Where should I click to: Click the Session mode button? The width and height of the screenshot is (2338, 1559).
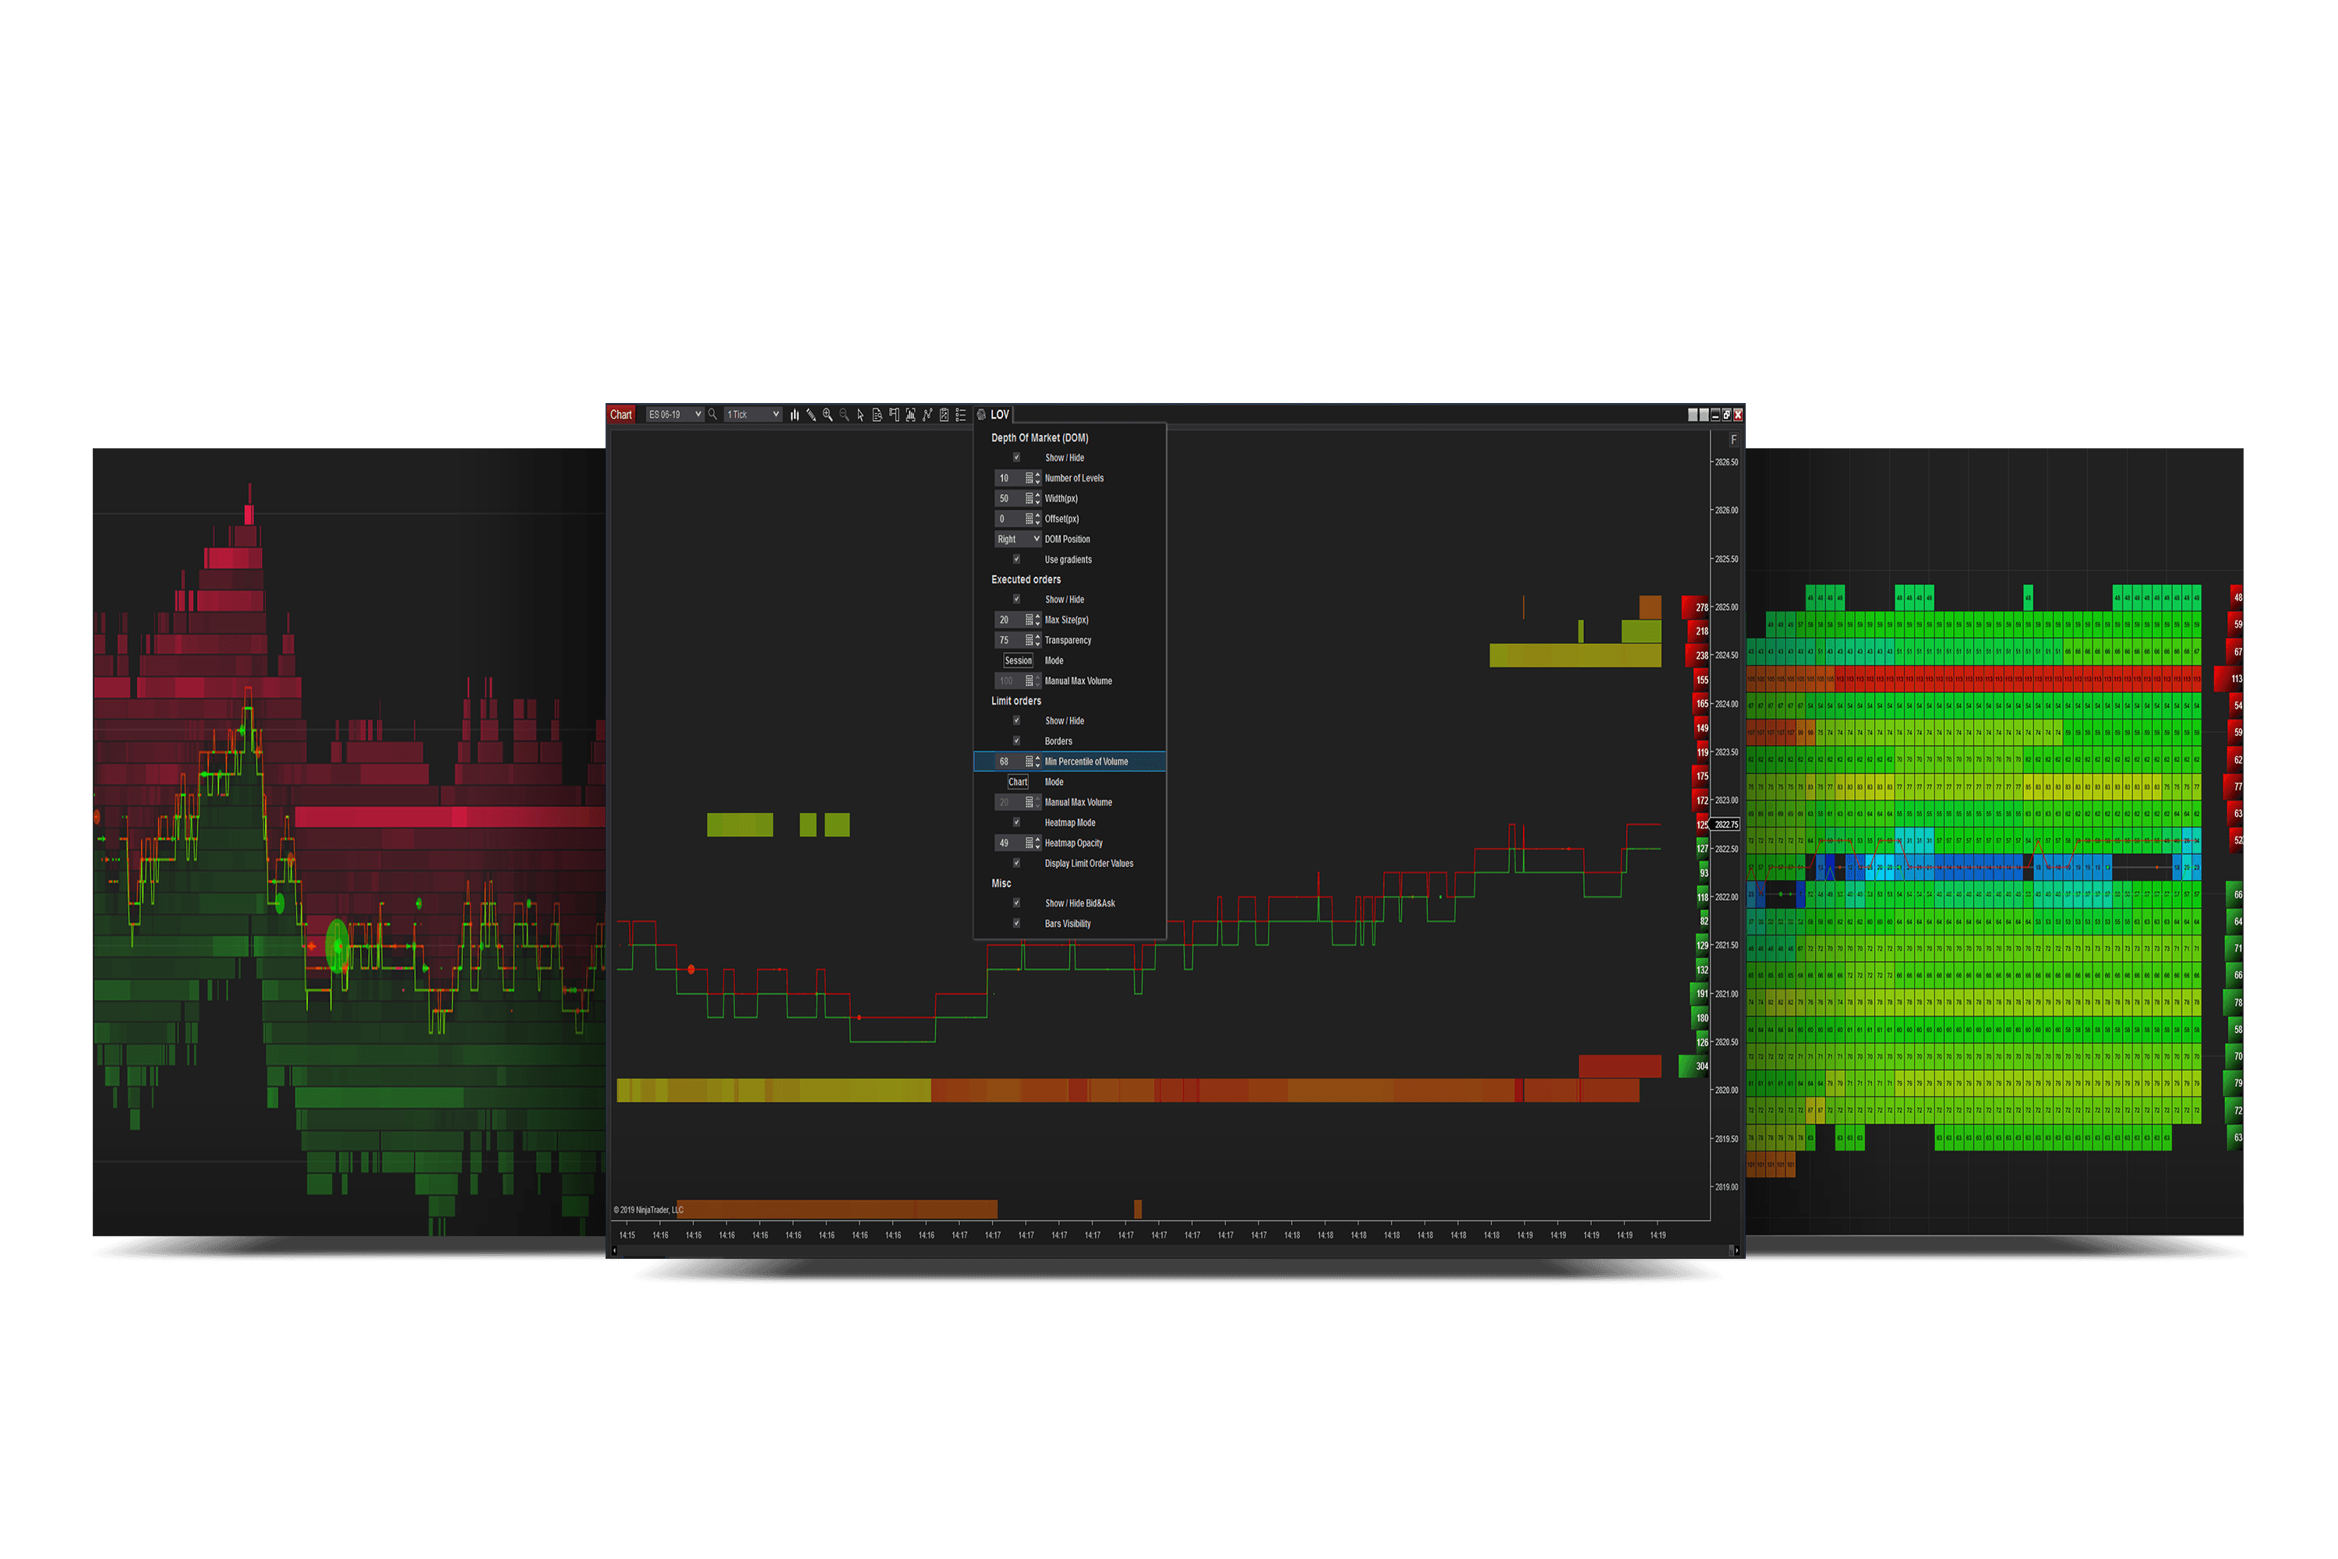pyautogui.click(x=1018, y=660)
